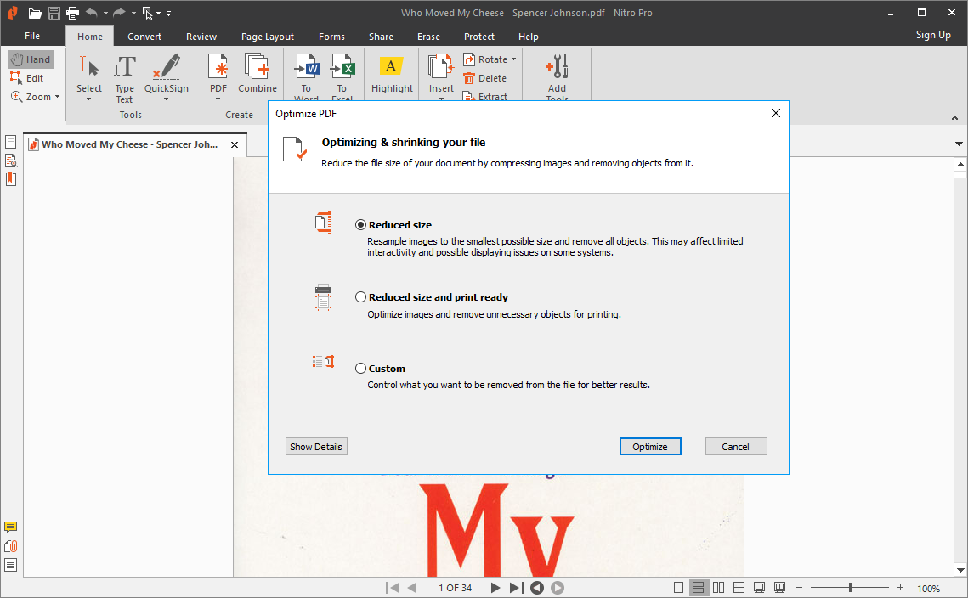Convert to Word icon
The image size is (968, 598).
(306, 67)
